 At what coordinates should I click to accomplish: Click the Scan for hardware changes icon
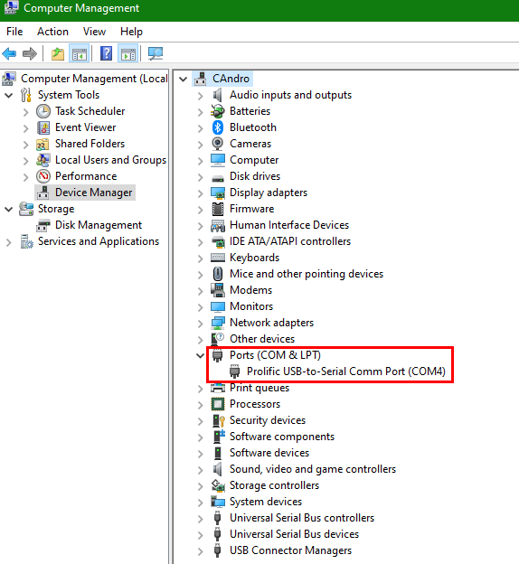coord(156,54)
